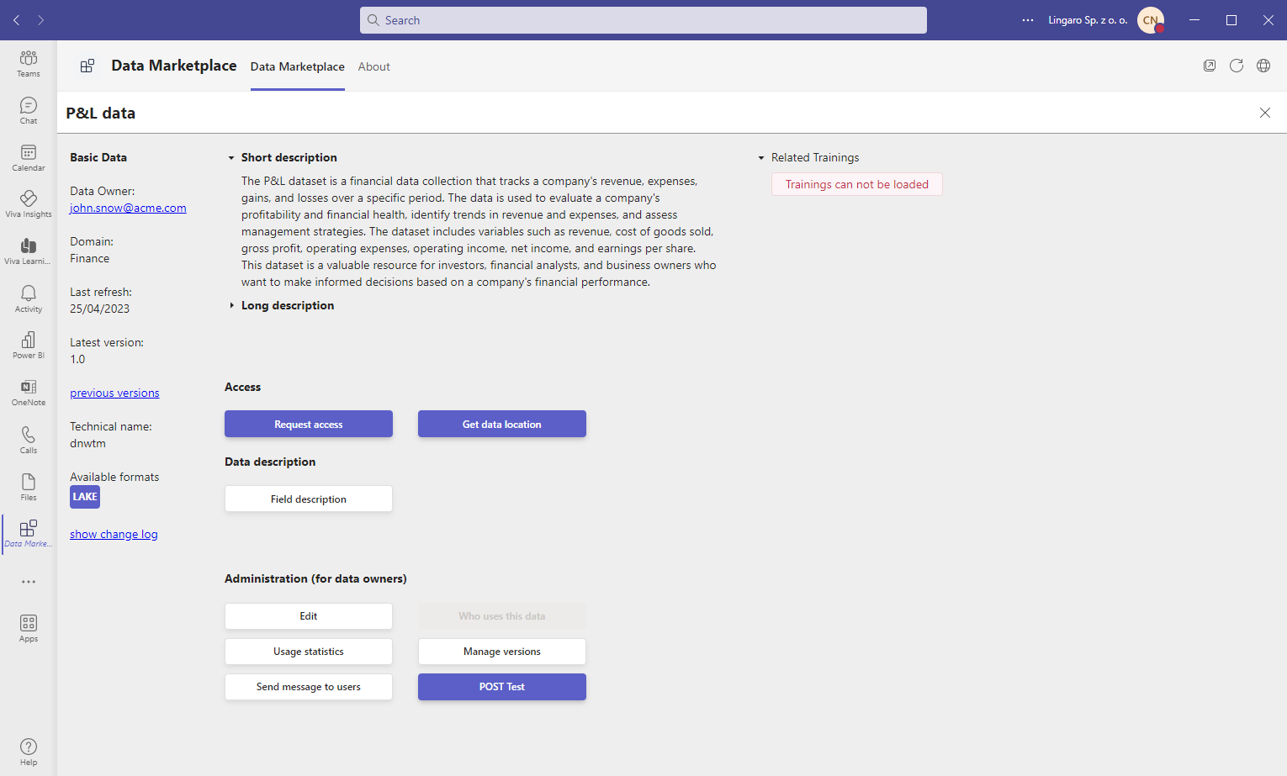
Task: Open the Calls section
Action: tap(29, 440)
